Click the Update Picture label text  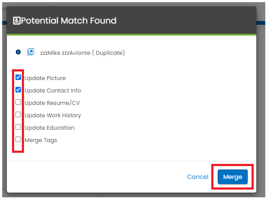click(45, 78)
